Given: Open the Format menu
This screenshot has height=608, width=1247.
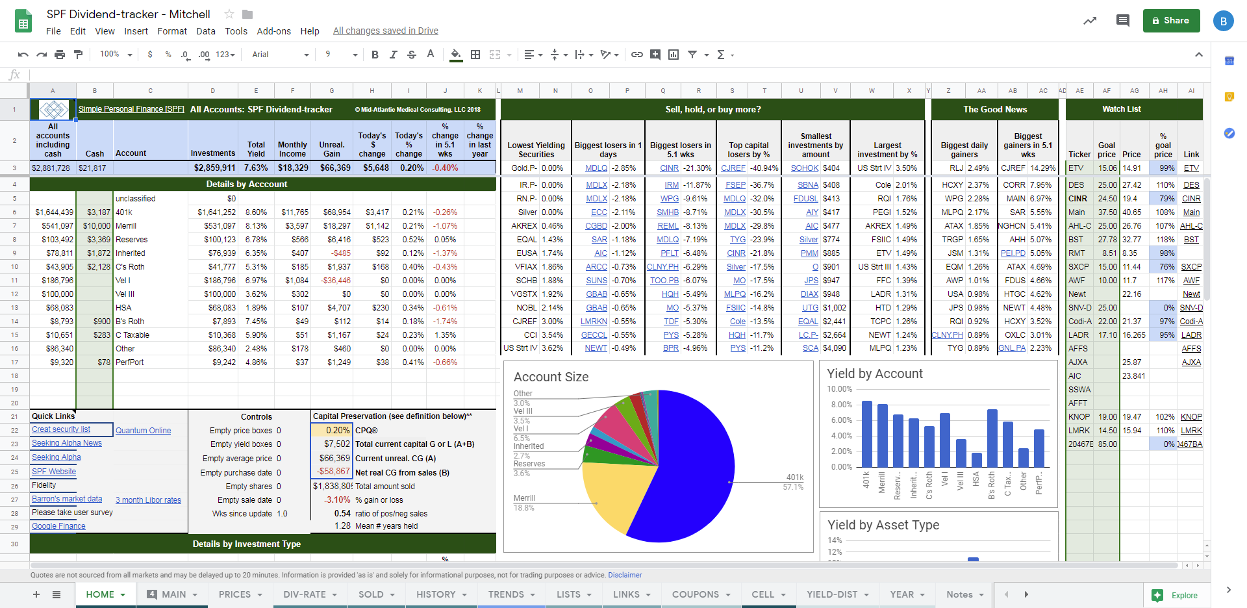Looking at the screenshot, I should (171, 31).
